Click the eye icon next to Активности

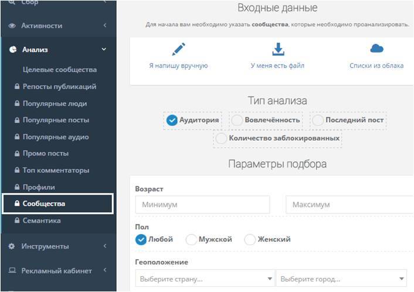(x=12, y=26)
